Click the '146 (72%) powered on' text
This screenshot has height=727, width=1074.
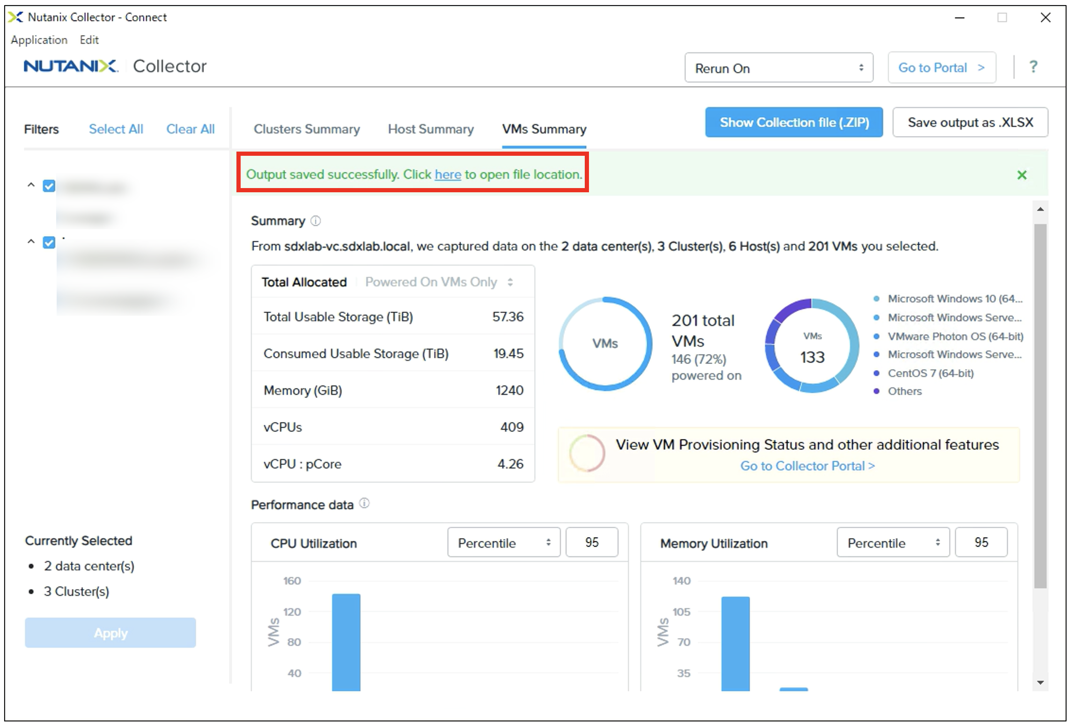pyautogui.click(x=706, y=367)
